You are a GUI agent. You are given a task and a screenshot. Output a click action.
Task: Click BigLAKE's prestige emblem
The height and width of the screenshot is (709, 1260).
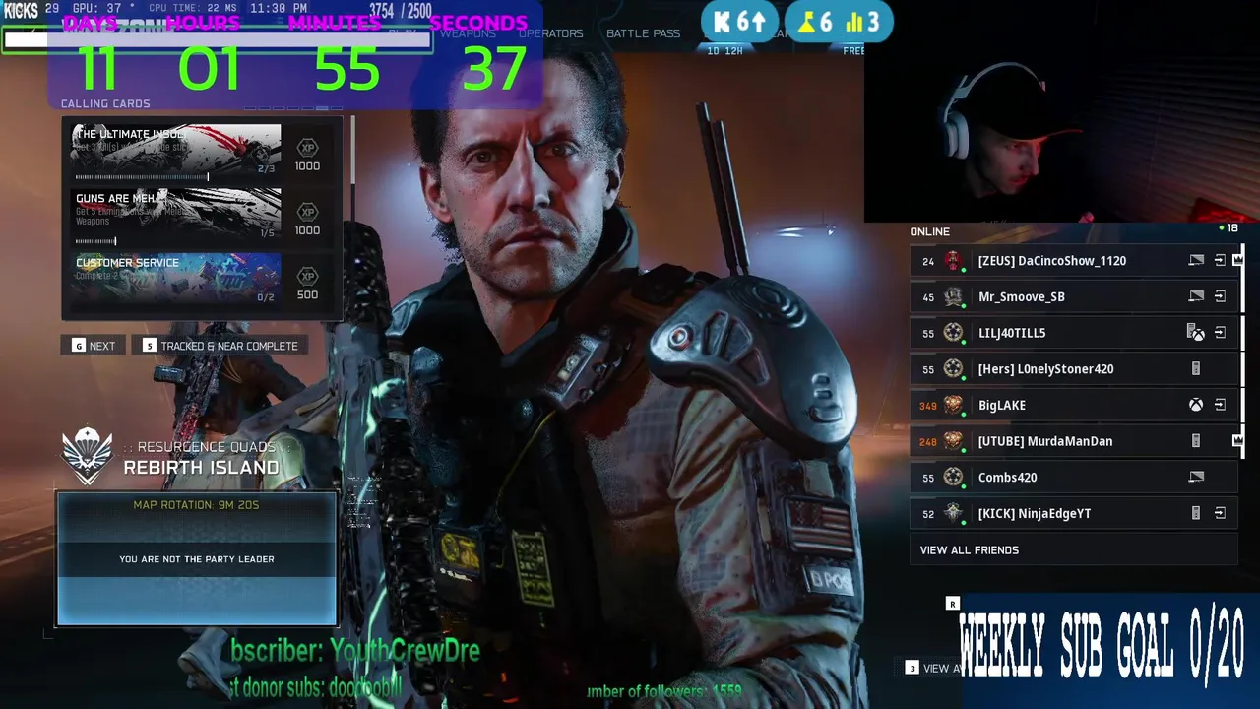pyautogui.click(x=953, y=405)
